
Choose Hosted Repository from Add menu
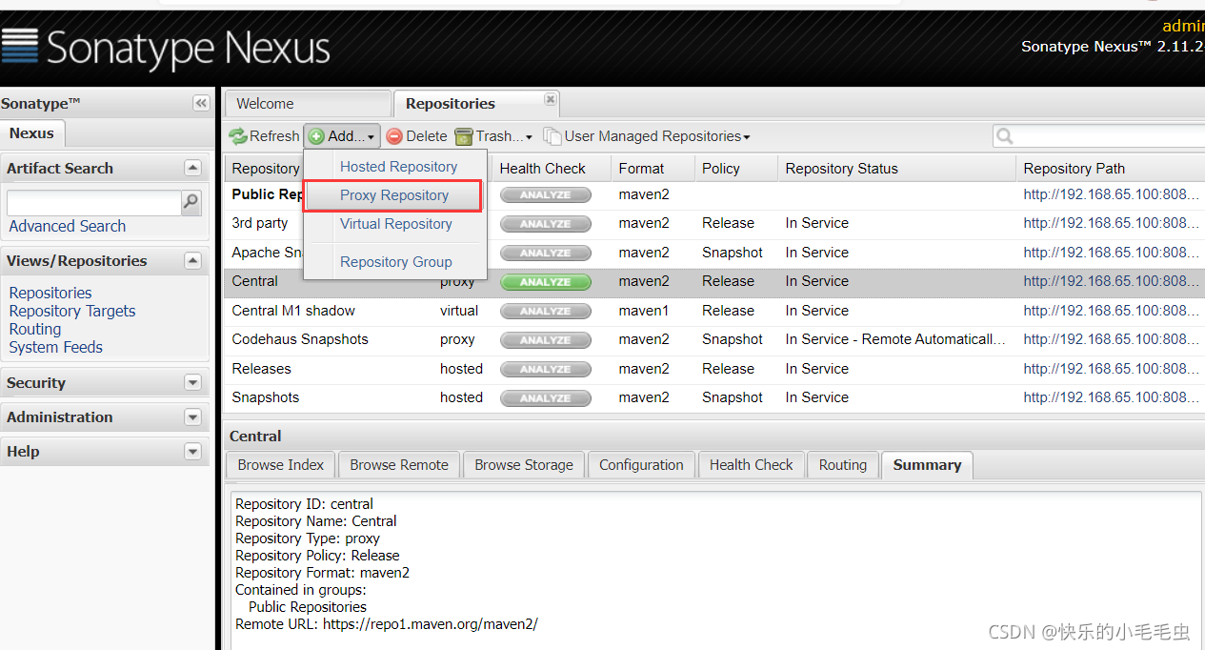(398, 166)
